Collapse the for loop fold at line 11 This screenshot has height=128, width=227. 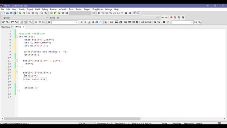point(17,61)
